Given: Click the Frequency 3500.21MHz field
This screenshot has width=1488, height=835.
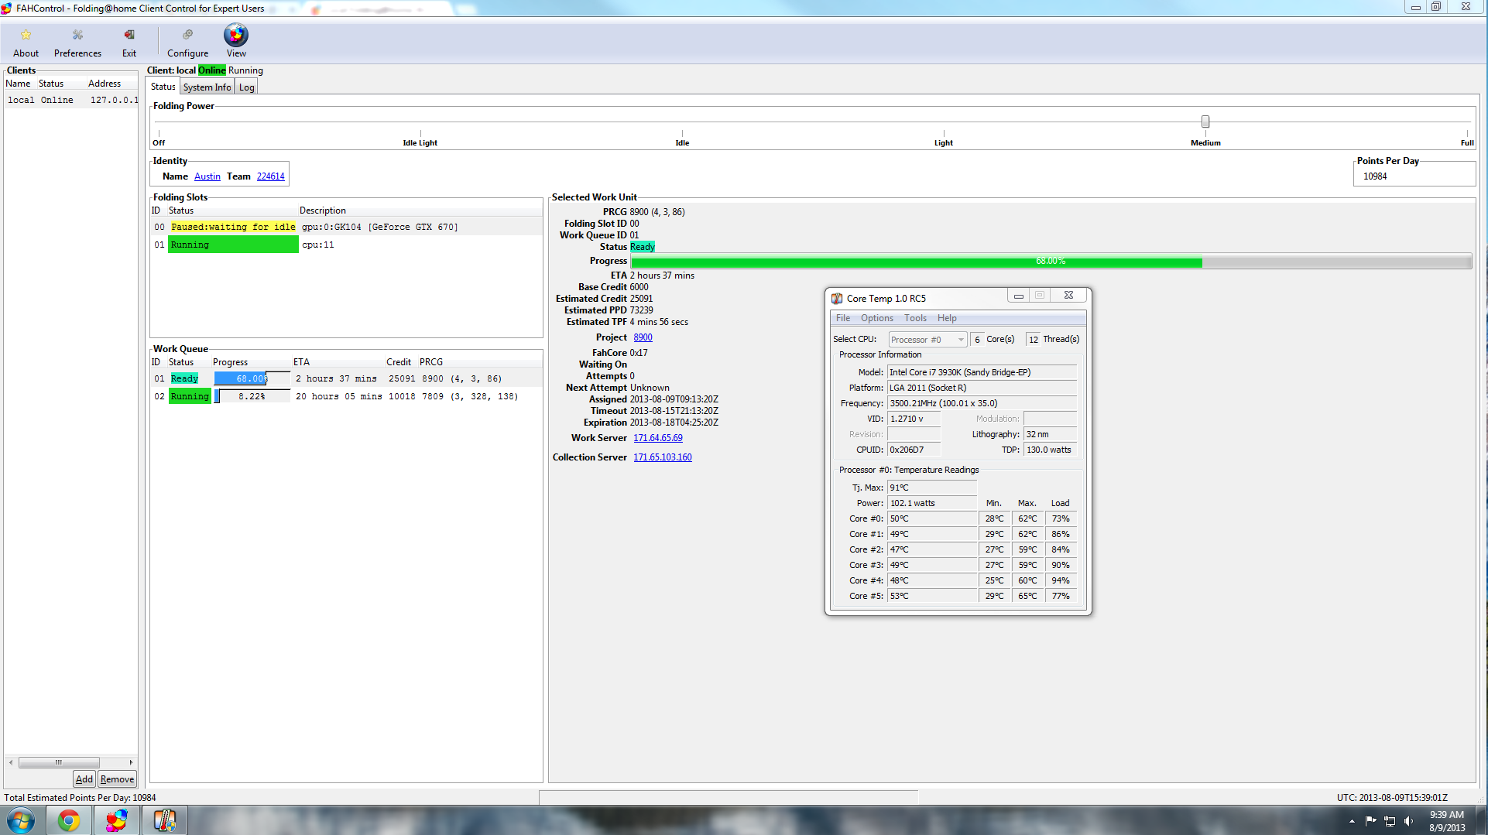Looking at the screenshot, I should (982, 403).
